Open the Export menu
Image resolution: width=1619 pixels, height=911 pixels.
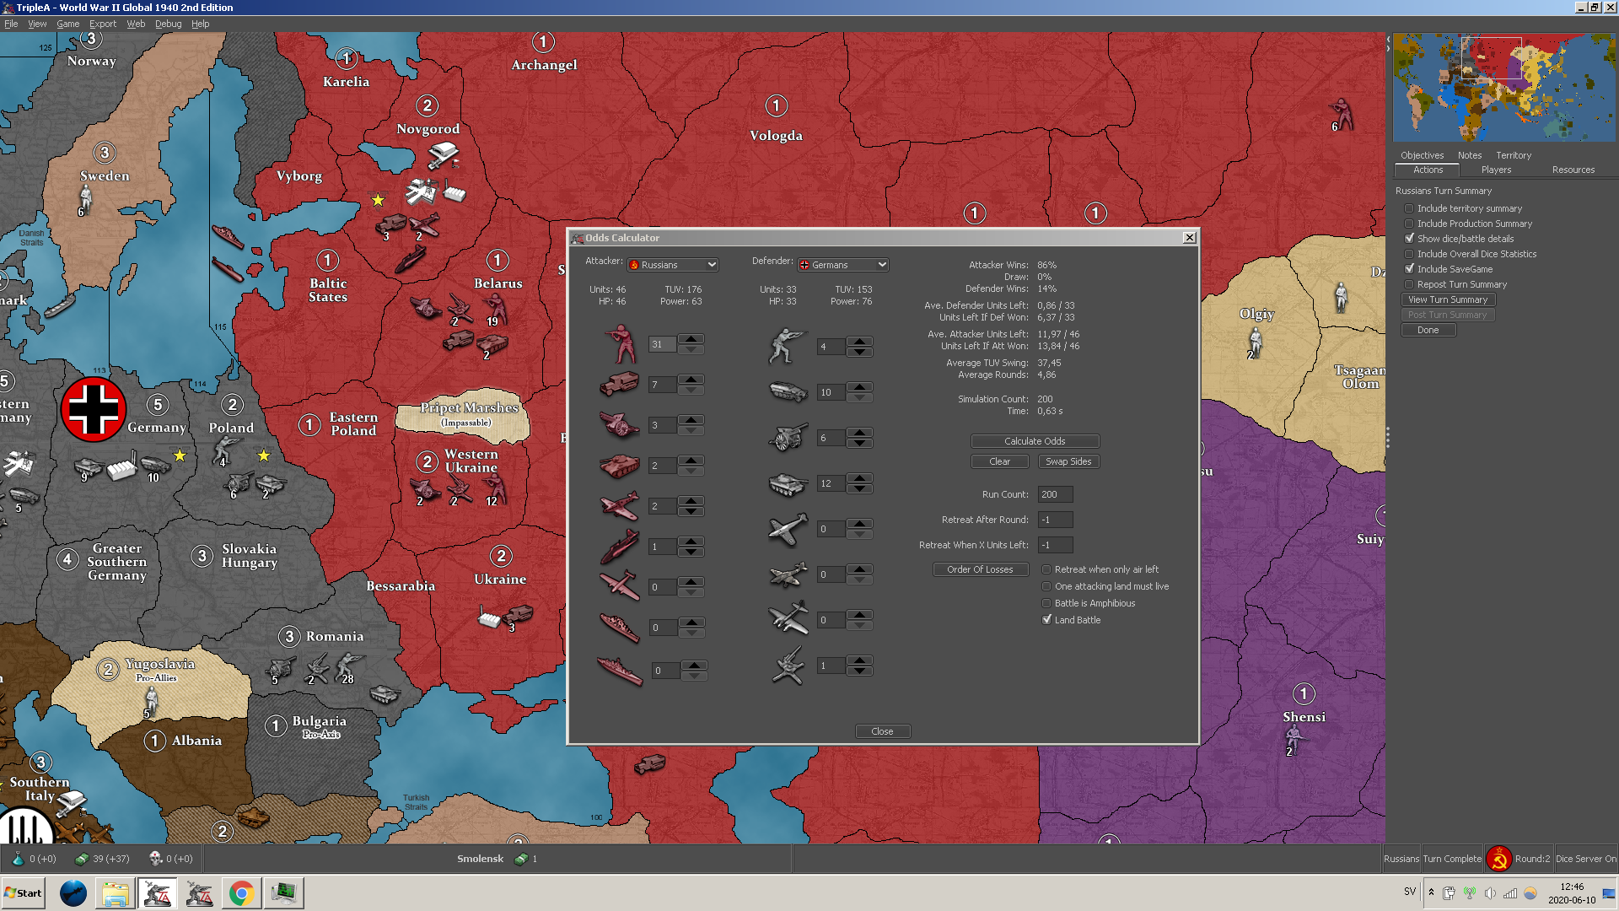[103, 24]
